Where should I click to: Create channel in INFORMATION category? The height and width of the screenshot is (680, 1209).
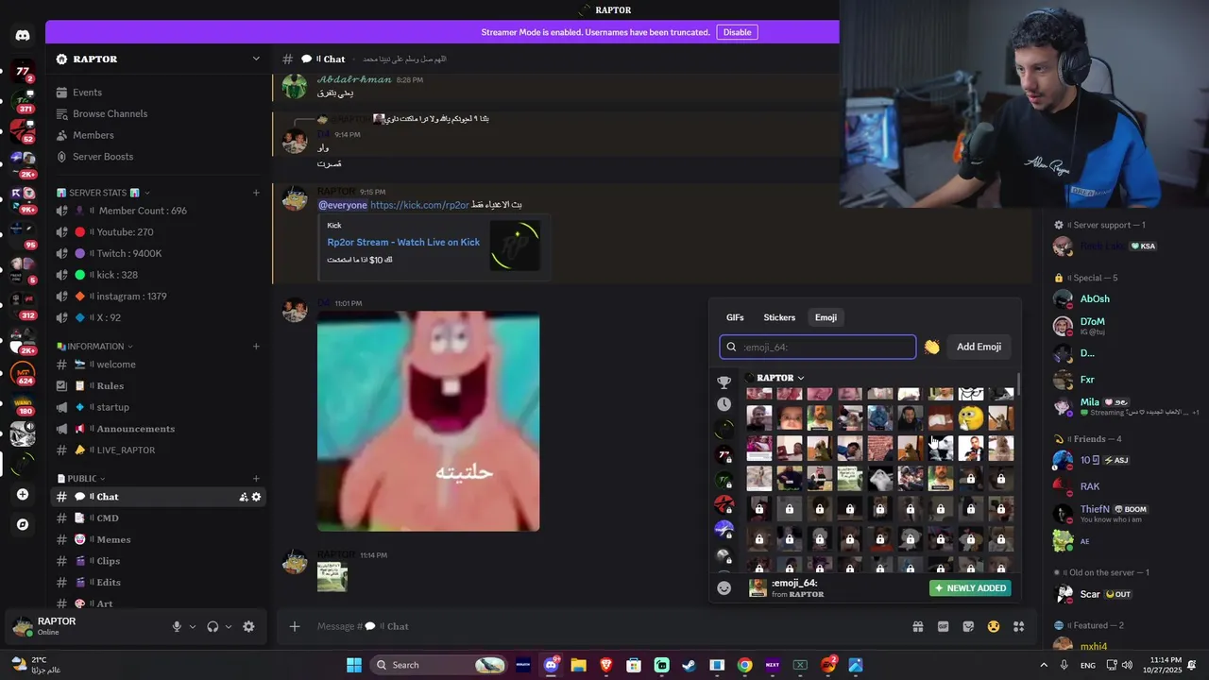pos(256,347)
